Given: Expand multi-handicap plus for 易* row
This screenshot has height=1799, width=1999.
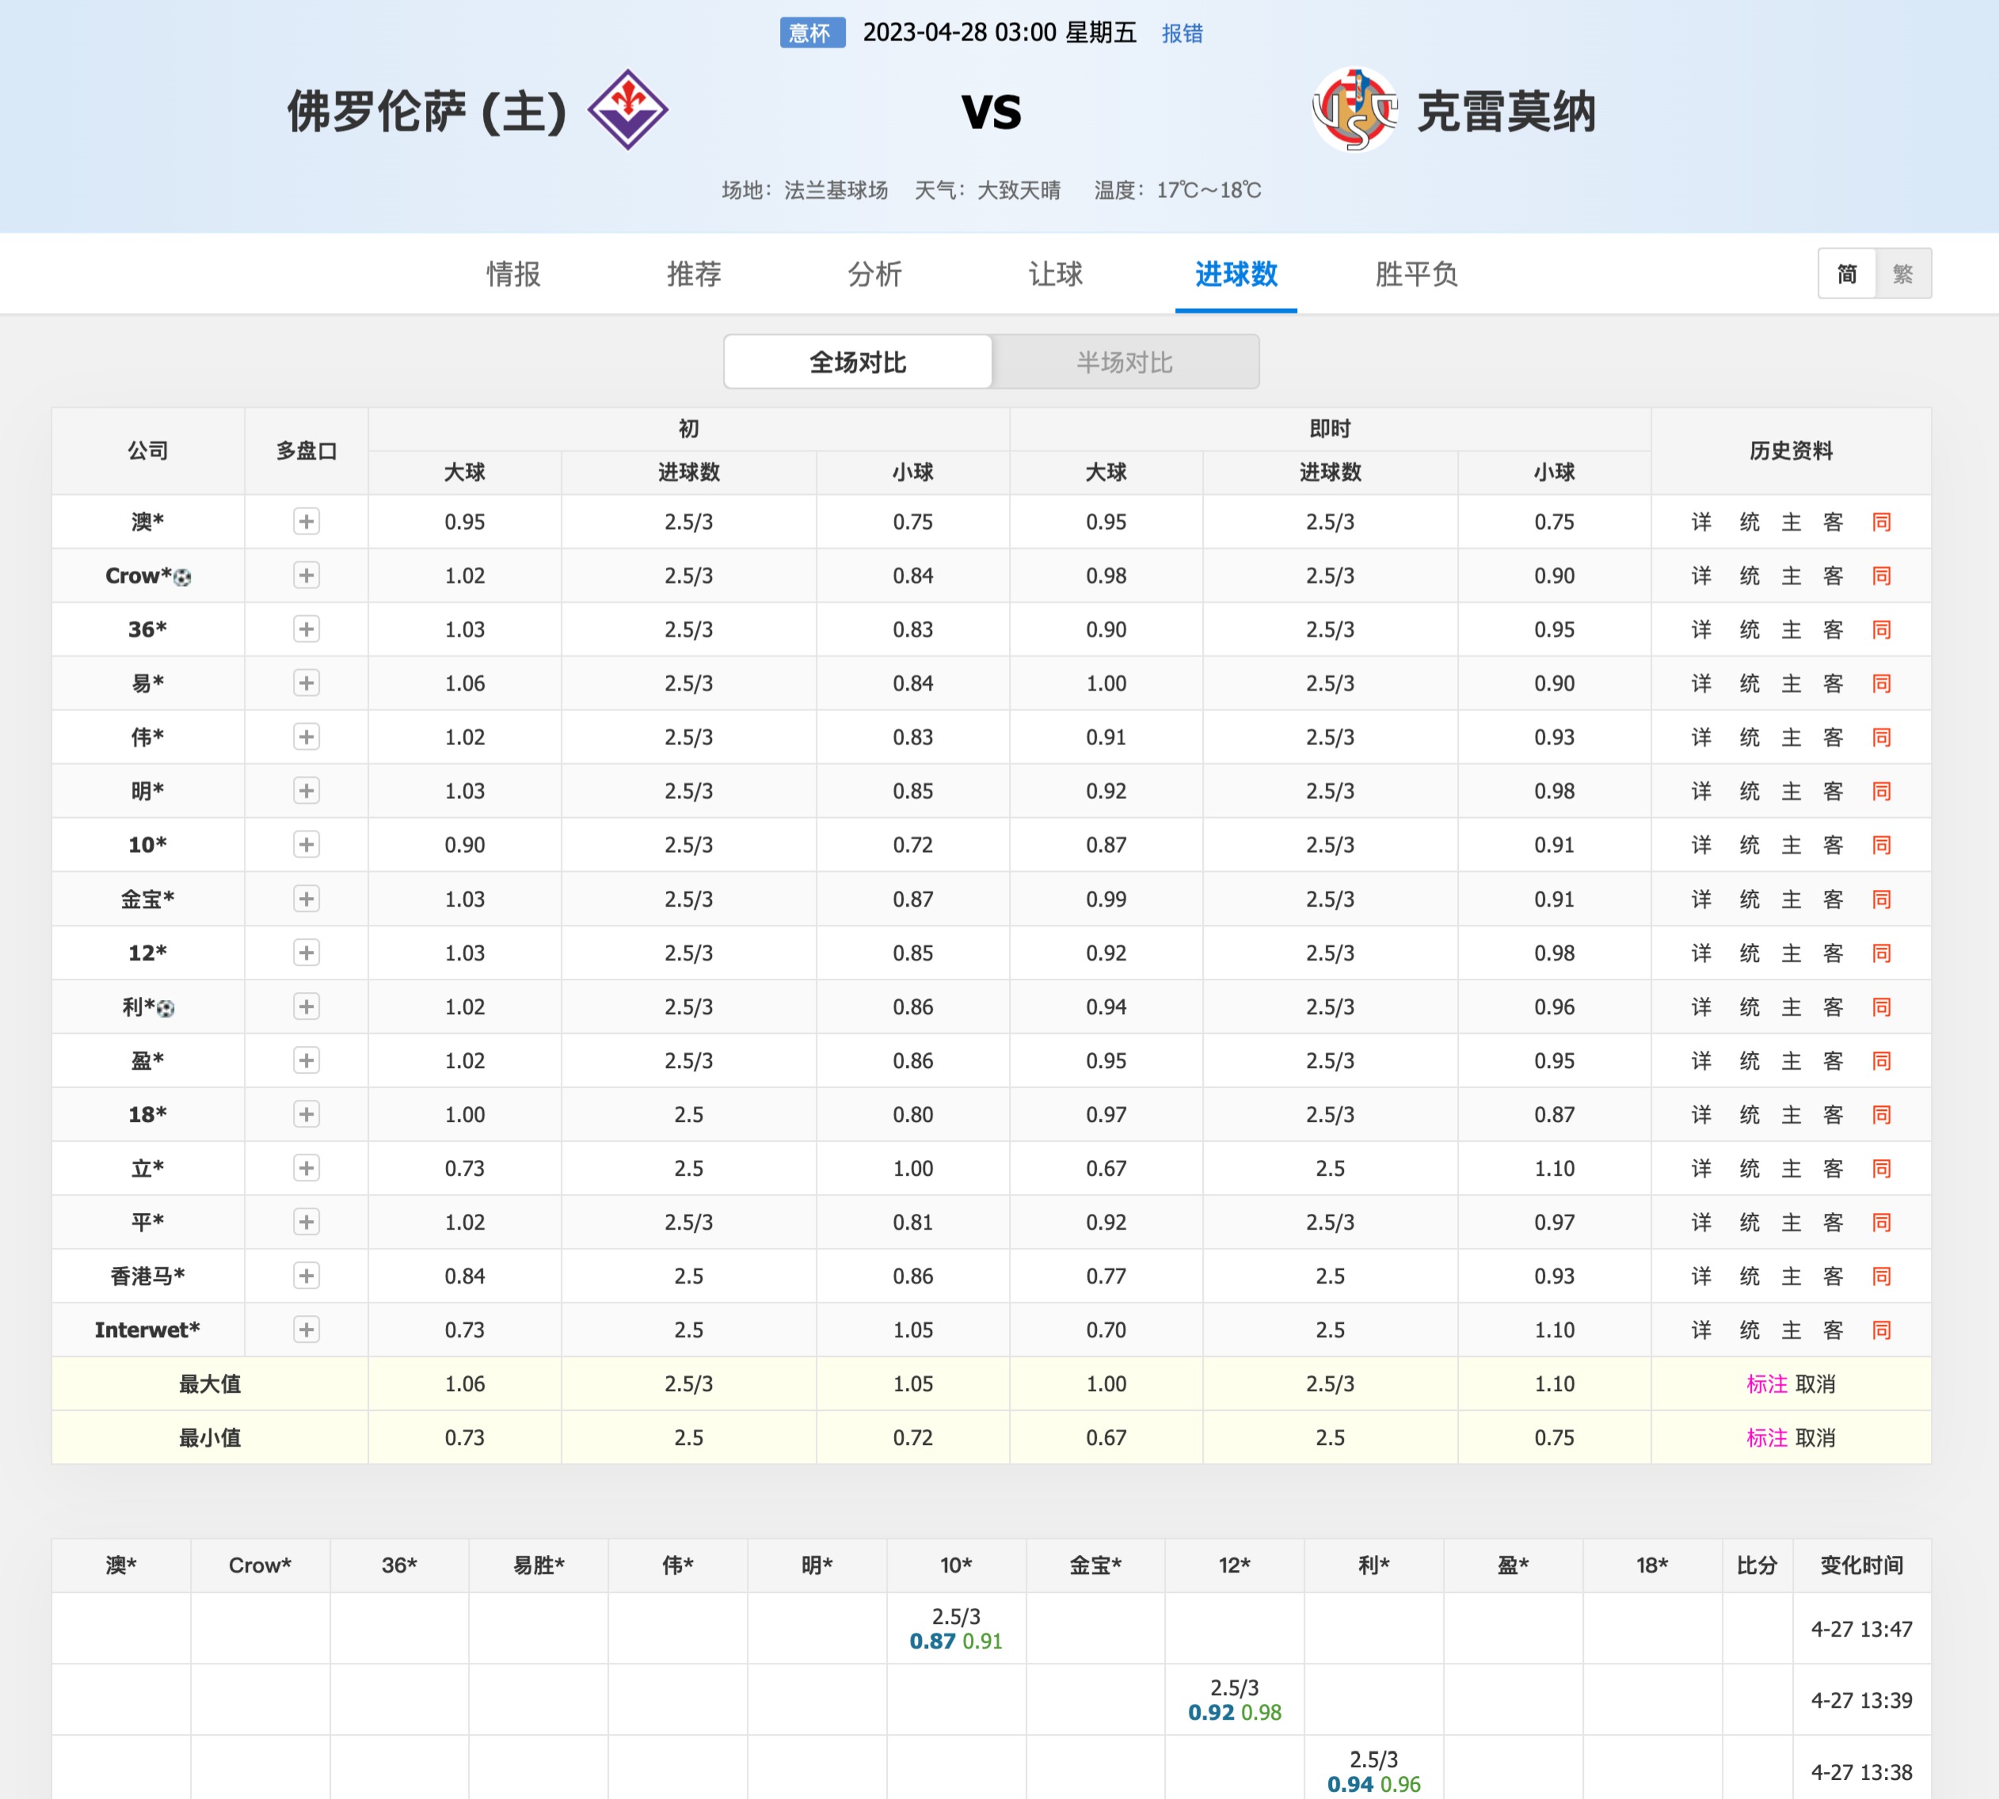Looking at the screenshot, I should point(307,683).
